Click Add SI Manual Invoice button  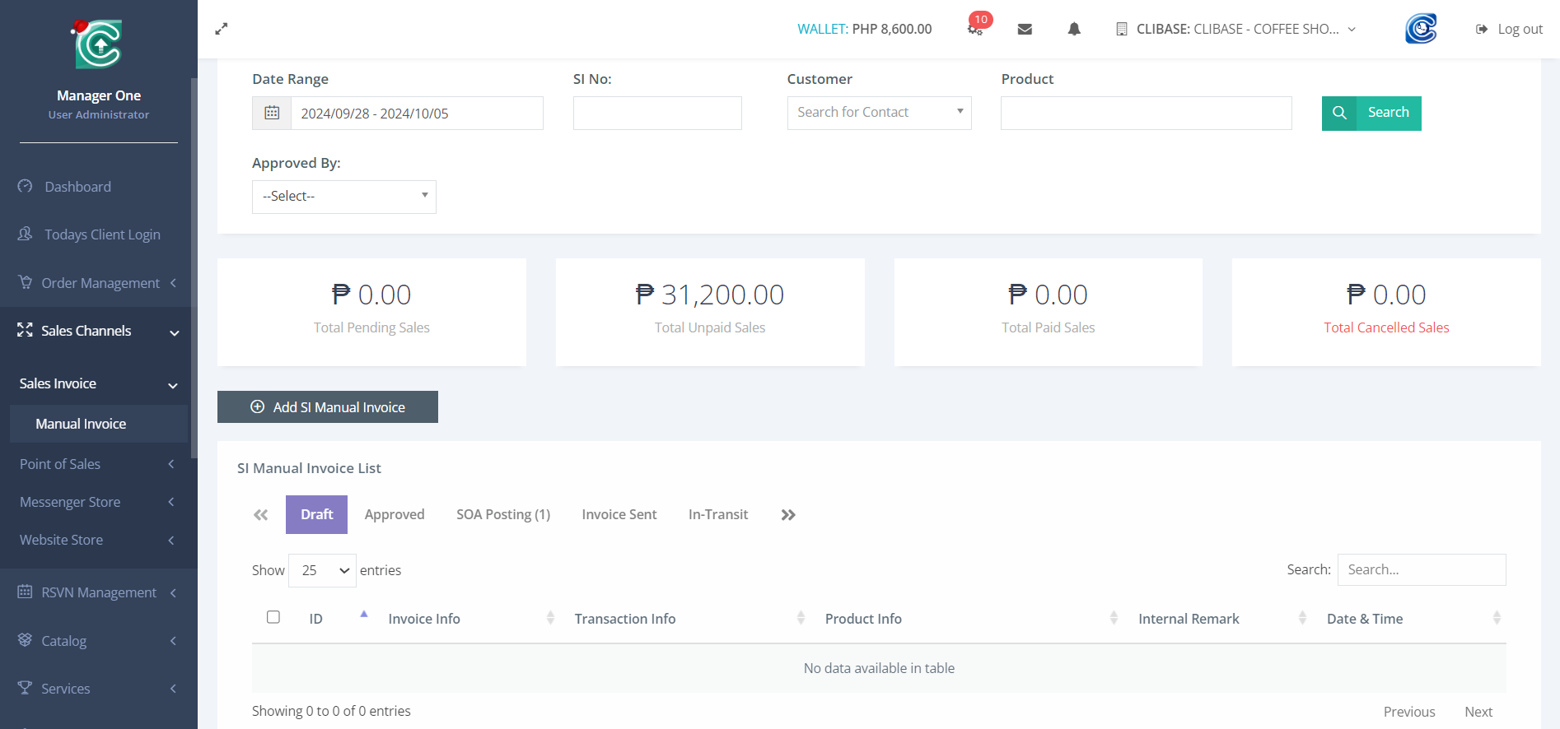pos(328,407)
